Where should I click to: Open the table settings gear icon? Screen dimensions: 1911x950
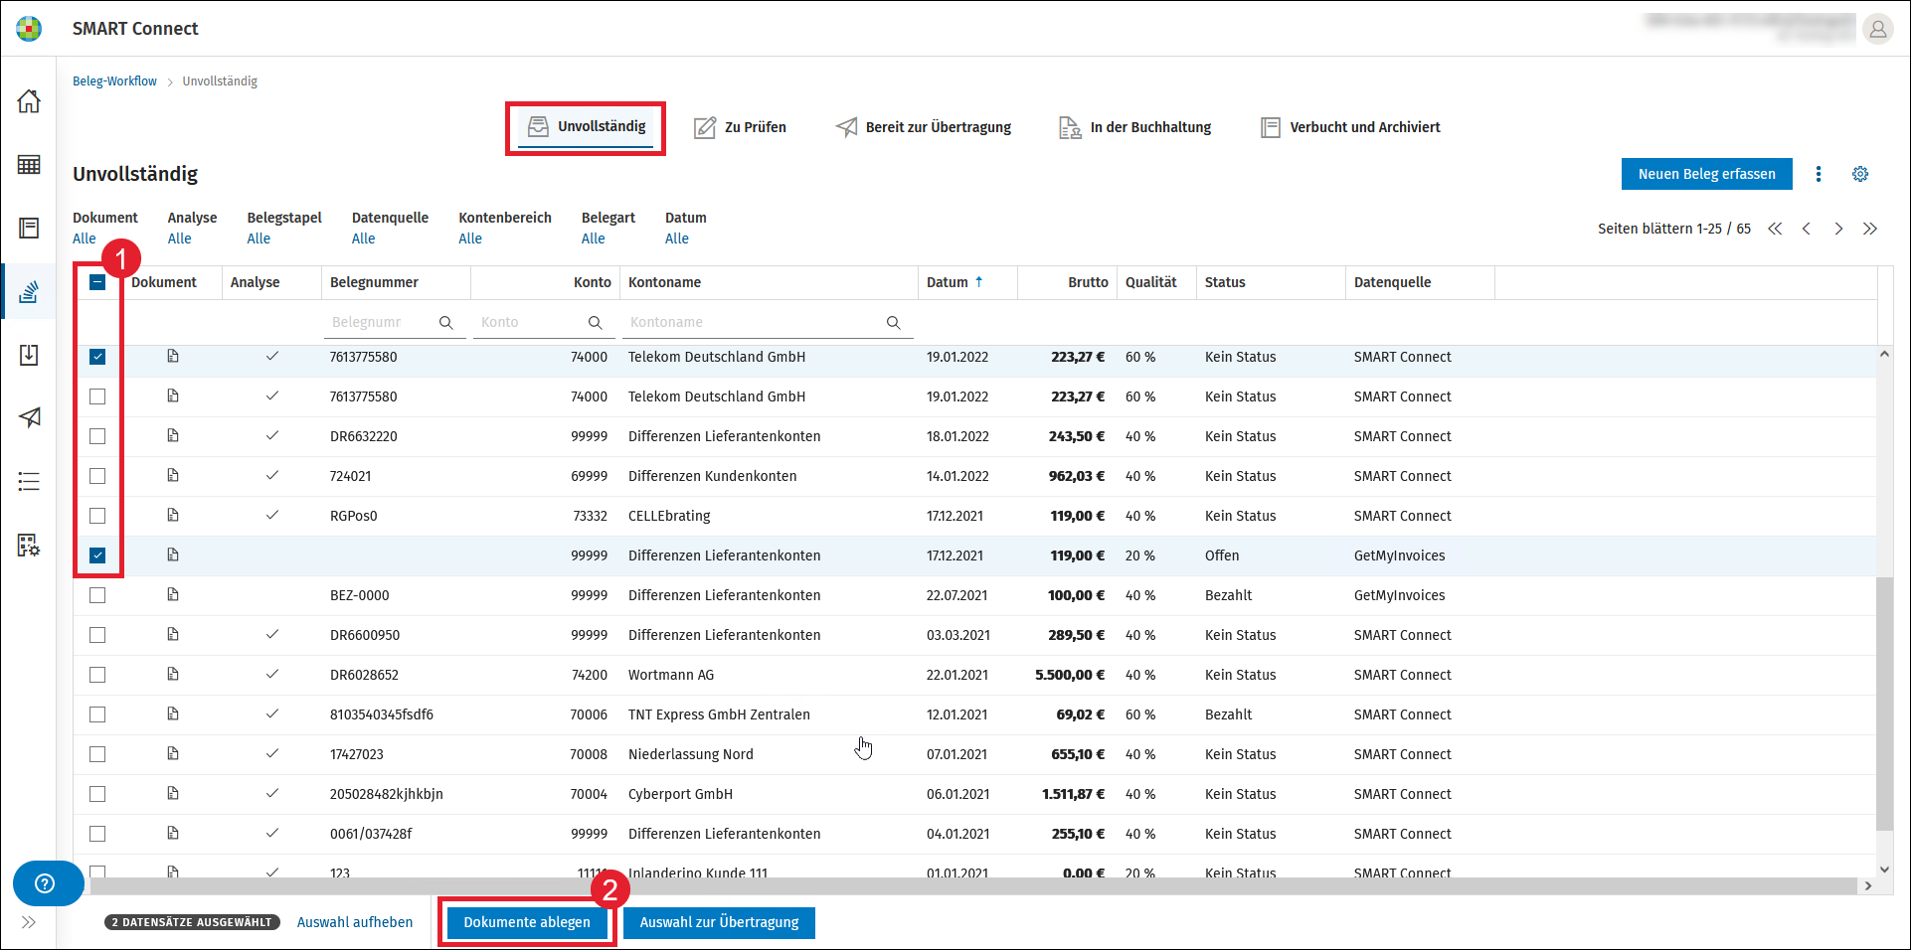pyautogui.click(x=1860, y=174)
